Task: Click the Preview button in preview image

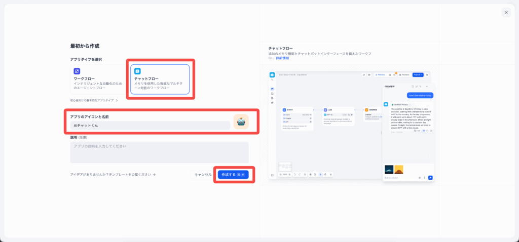Action: 380,74
